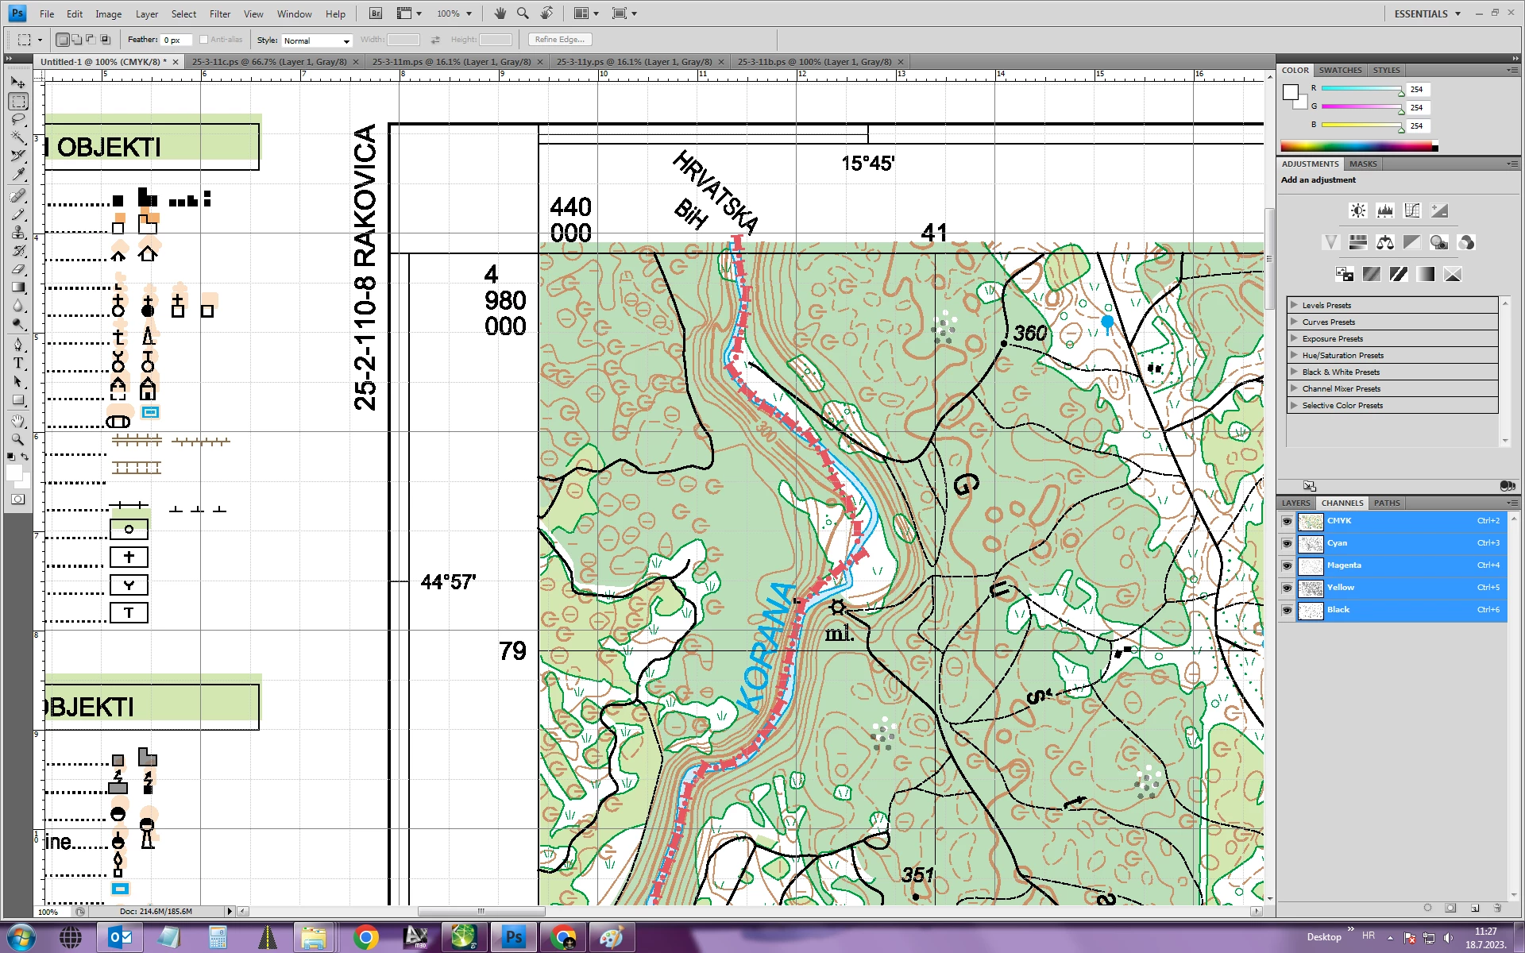The width and height of the screenshot is (1525, 953).
Task: Pick the Eyedropper tool
Action: coord(18,175)
